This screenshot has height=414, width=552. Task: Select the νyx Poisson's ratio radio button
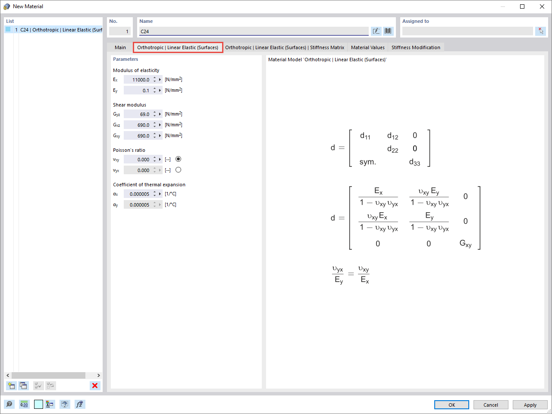click(x=178, y=170)
